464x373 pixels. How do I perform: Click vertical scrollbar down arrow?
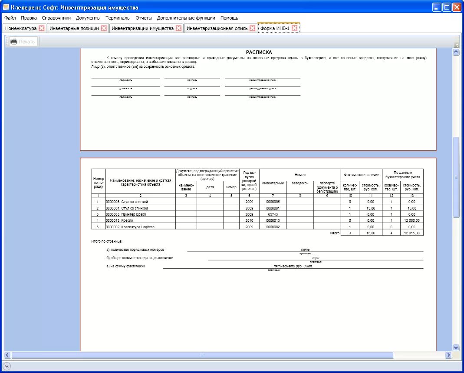(x=456, y=347)
